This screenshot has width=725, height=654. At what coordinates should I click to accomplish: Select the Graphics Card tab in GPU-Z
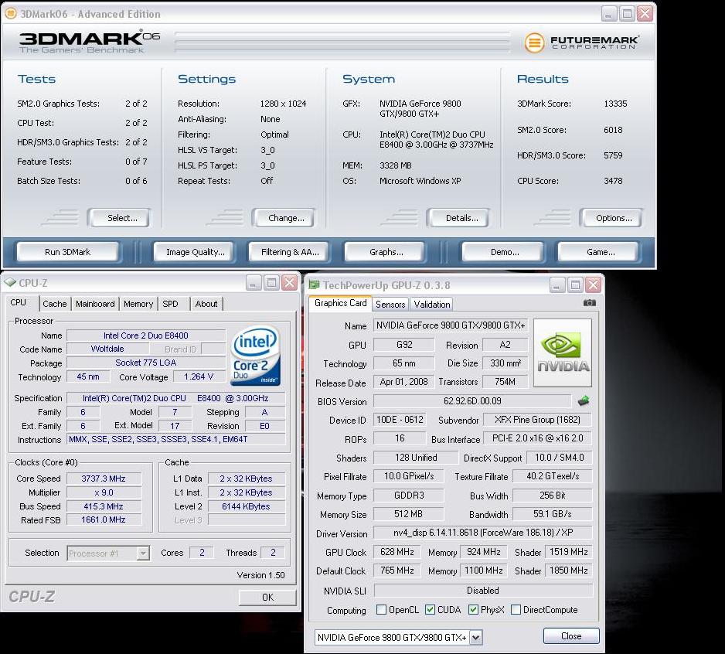340,303
